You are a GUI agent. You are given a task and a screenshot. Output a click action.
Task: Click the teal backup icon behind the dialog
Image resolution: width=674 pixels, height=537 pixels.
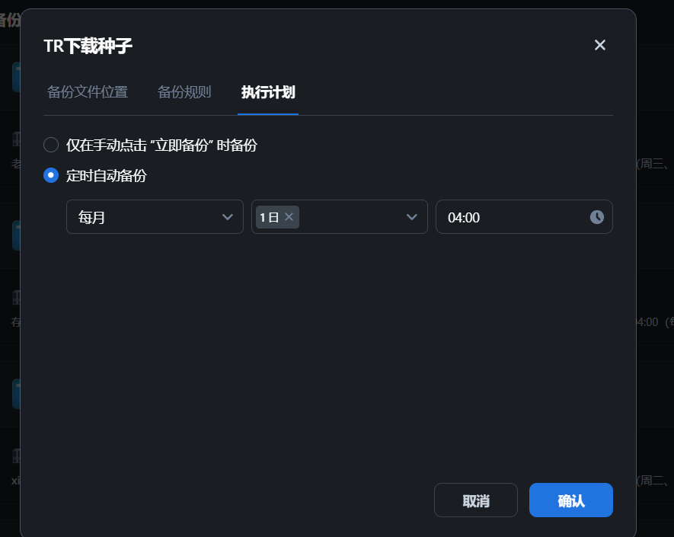point(17,76)
